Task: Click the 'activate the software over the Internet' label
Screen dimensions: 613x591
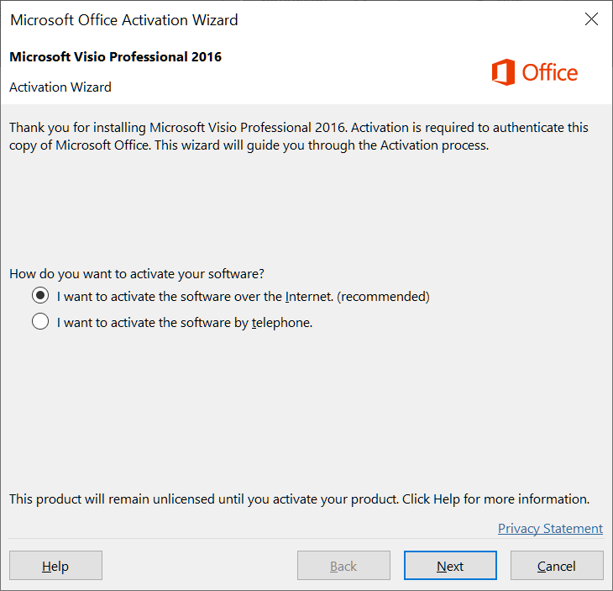Action: (x=244, y=297)
